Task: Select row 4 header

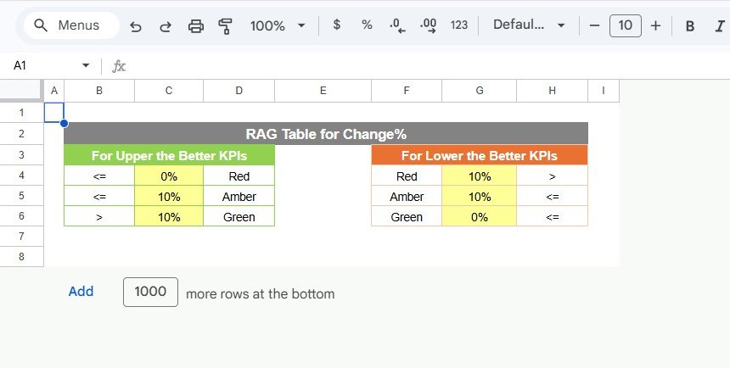Action: click(21, 176)
